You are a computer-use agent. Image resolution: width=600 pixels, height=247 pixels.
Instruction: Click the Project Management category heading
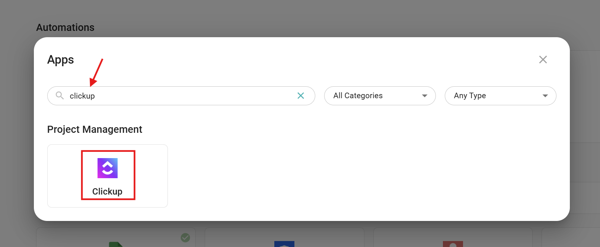coord(95,129)
